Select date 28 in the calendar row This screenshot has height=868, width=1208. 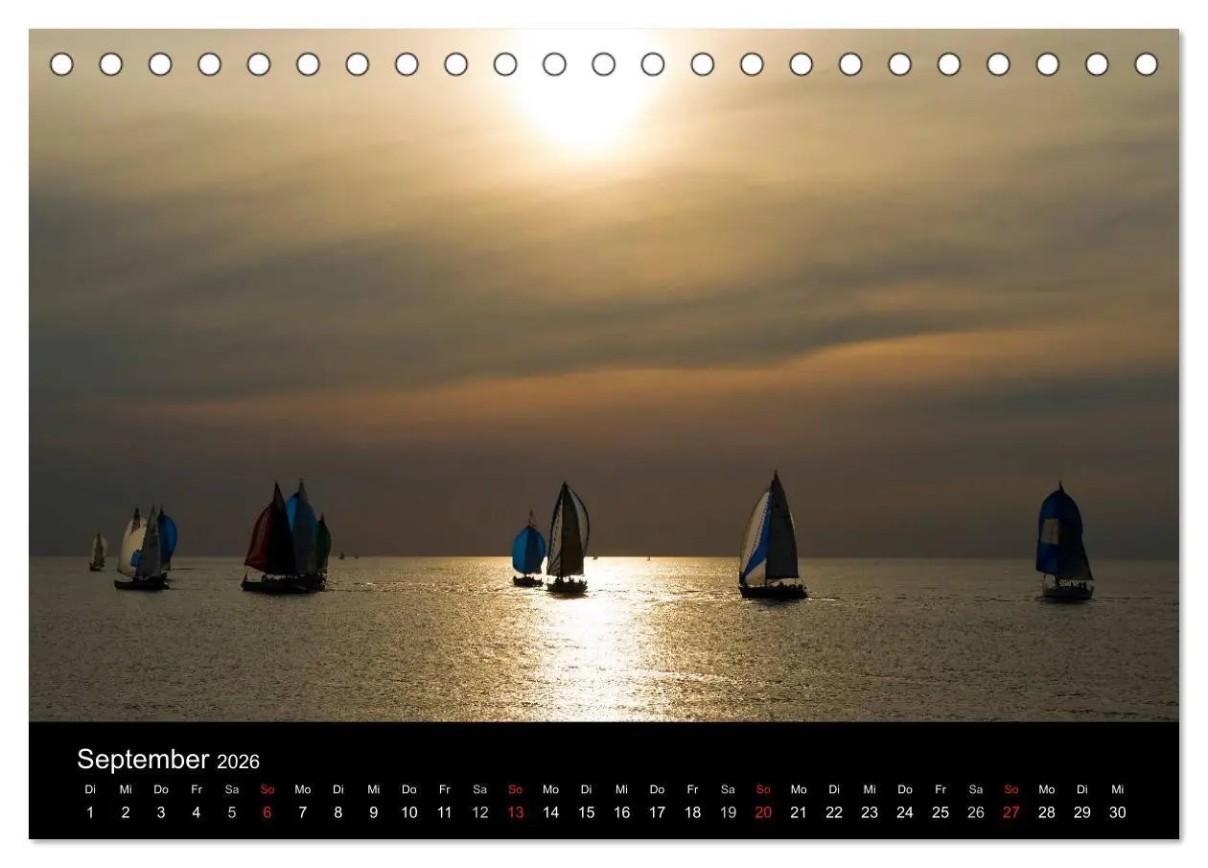coord(1047,812)
